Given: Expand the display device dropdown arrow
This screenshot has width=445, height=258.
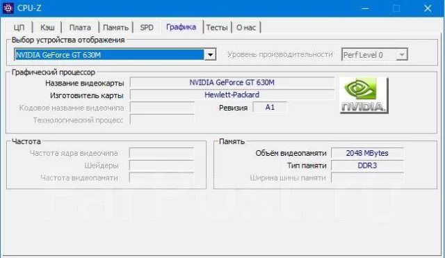Looking at the screenshot, I should click(x=210, y=54).
